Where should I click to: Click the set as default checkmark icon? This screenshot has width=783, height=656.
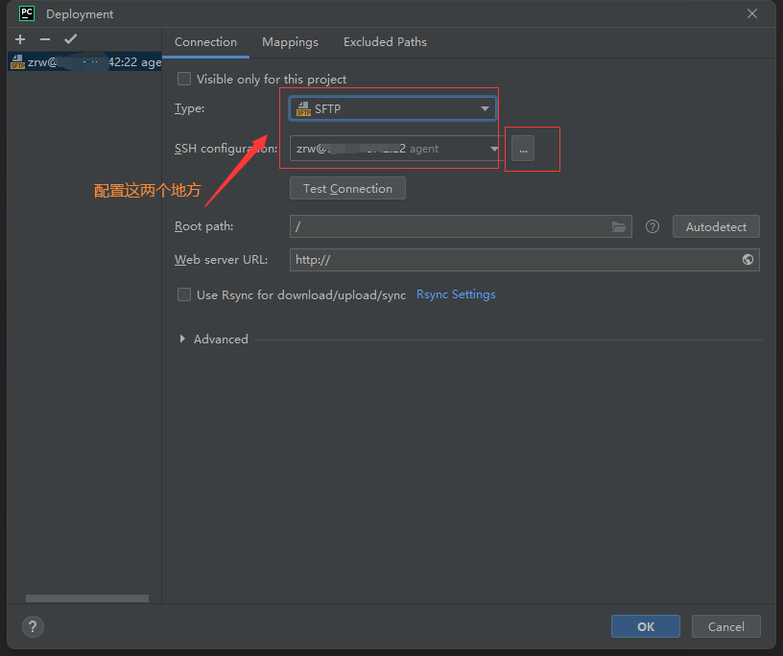(x=70, y=39)
